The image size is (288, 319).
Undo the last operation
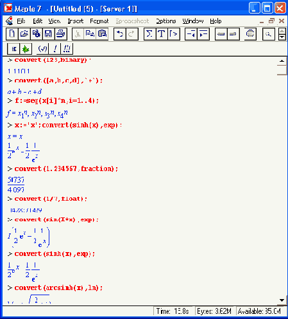[x=120, y=34]
